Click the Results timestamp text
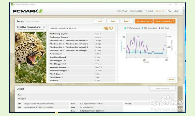The height and width of the screenshot is (116, 195). 32,22
